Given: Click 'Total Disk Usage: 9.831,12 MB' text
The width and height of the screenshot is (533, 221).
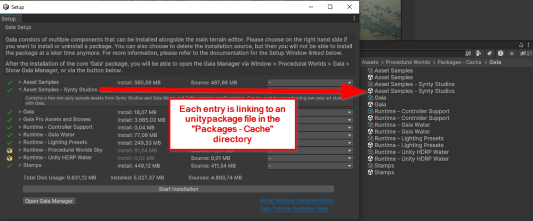Looking at the screenshot, I should (x=60, y=178).
